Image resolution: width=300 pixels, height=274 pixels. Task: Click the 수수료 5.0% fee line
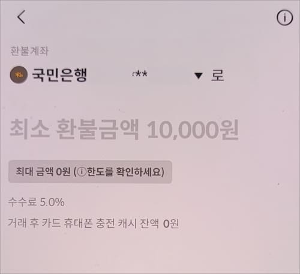click(36, 202)
